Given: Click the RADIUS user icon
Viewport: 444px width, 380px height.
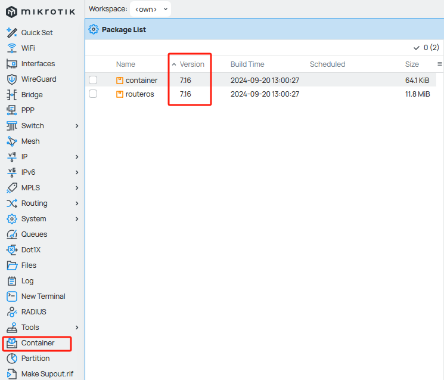Looking at the screenshot, I should pyautogui.click(x=11, y=312).
